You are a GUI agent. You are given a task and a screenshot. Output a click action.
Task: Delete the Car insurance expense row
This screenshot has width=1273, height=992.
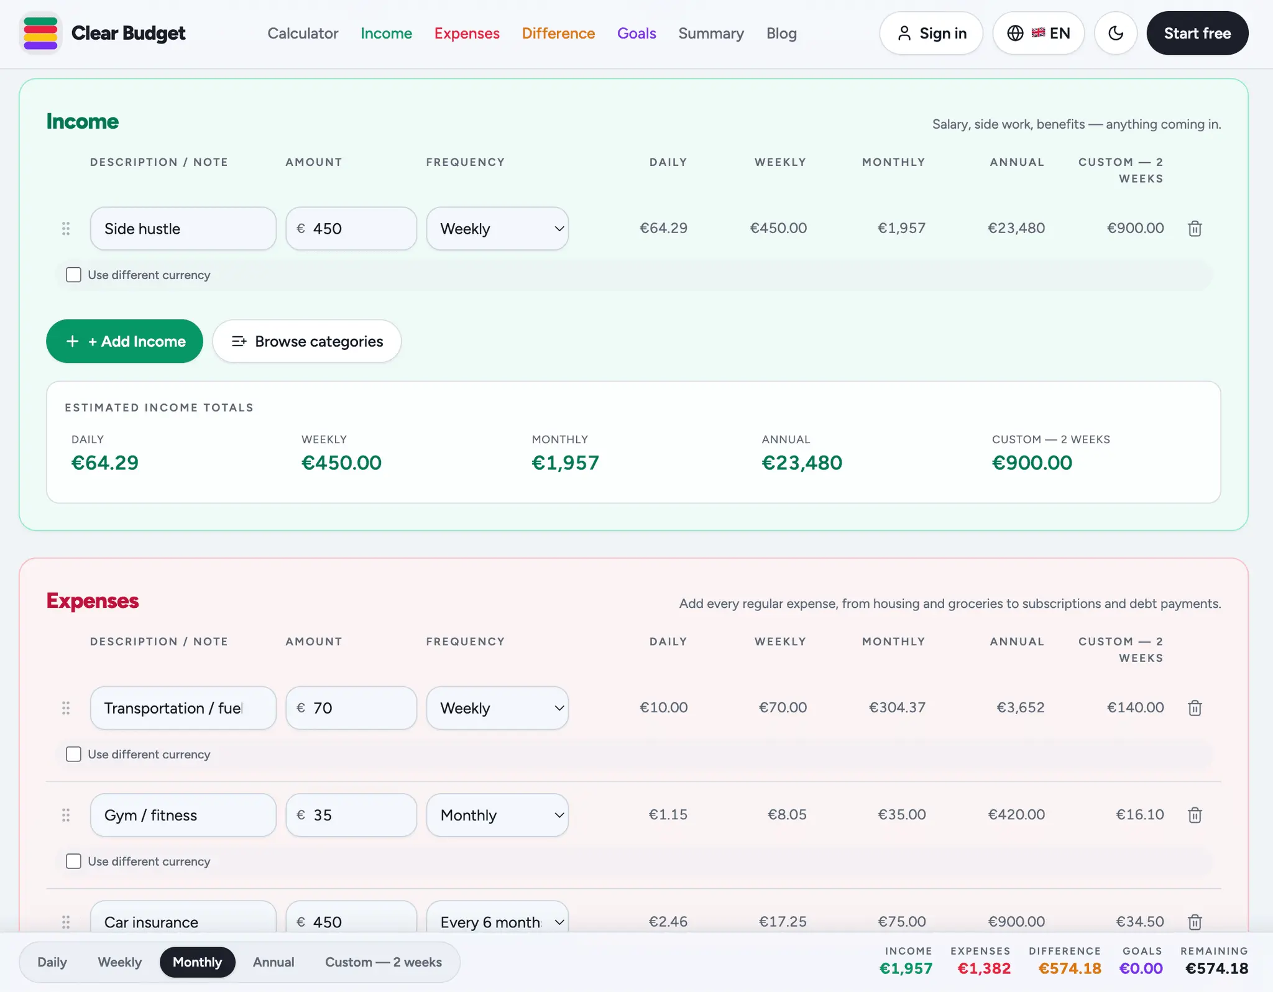[x=1195, y=922]
